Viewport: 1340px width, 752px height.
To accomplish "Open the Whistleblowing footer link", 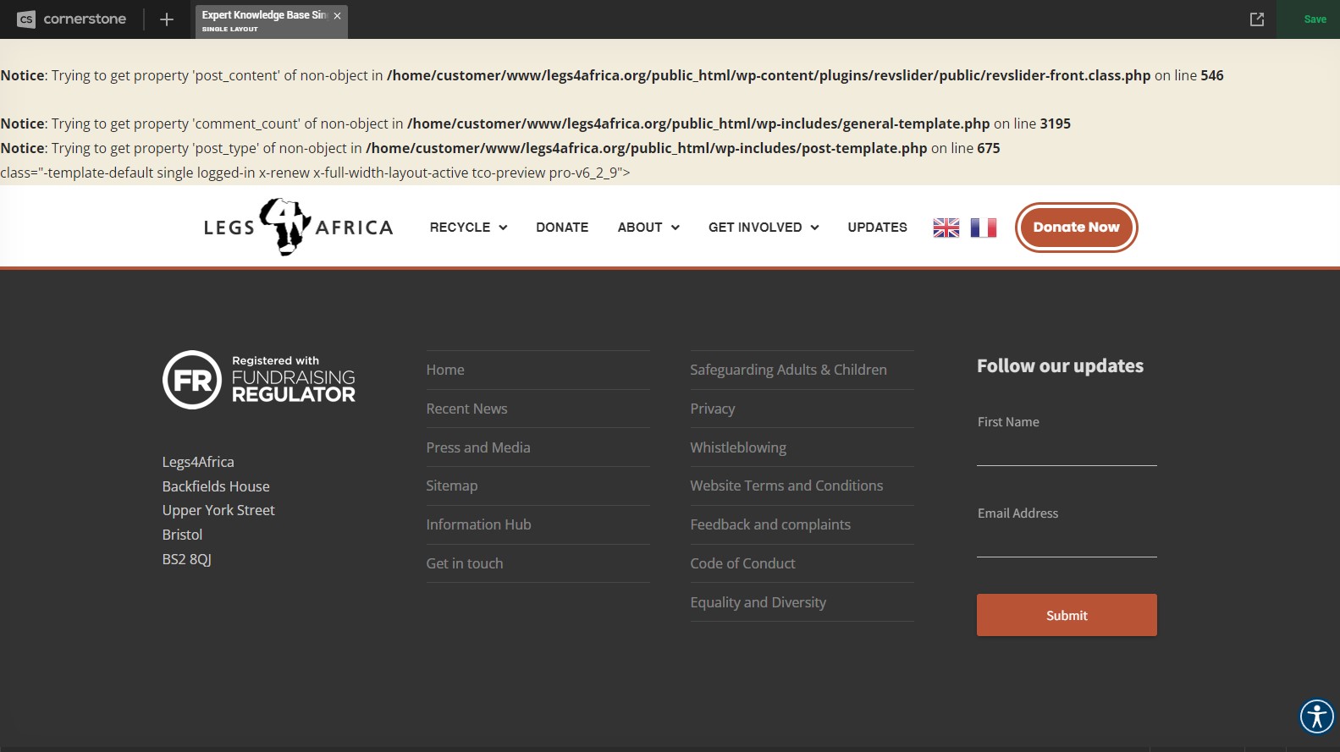I will 738,447.
